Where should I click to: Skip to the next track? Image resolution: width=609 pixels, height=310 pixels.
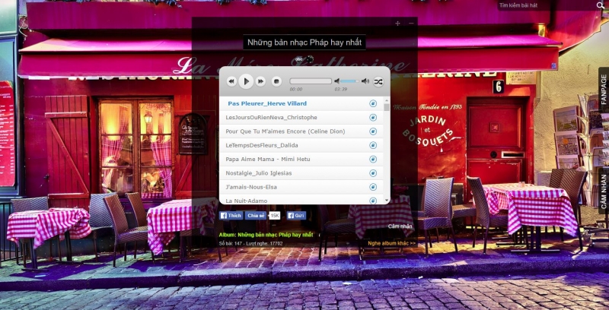coord(260,81)
